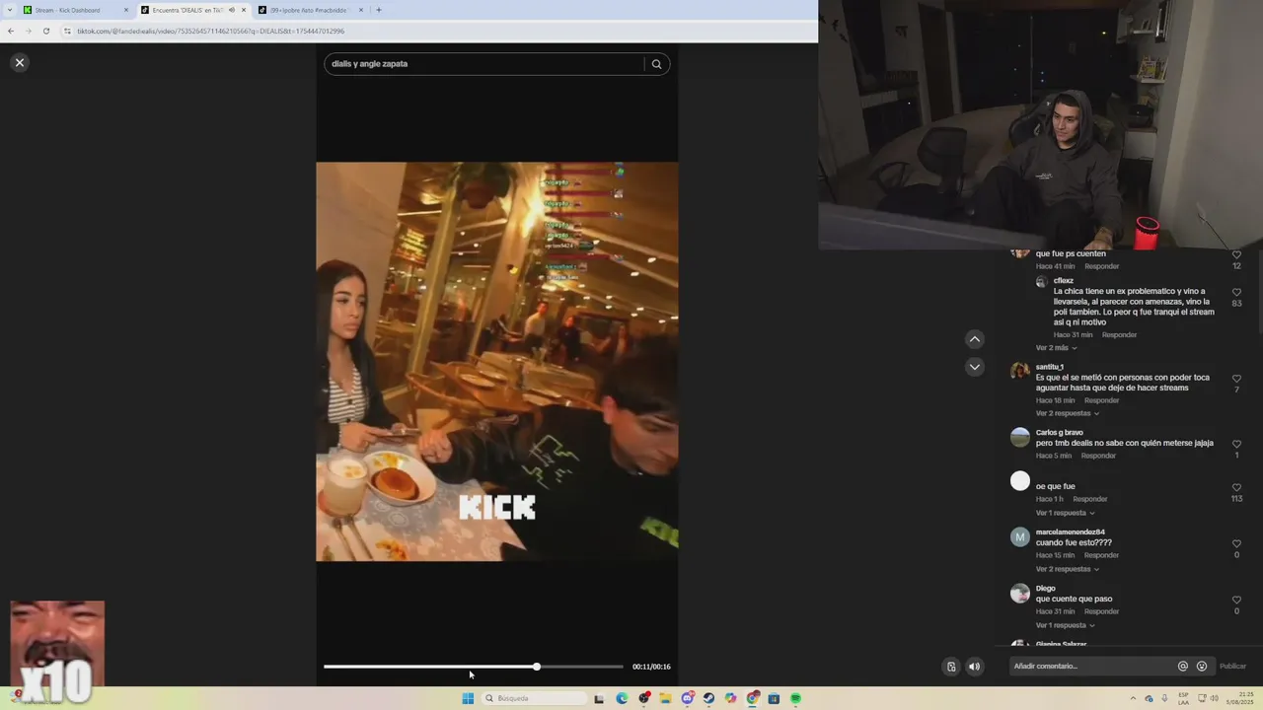Screen dimensions: 1263x710
Task: Close the TikTok DIEALIS tab
Action: [244, 10]
